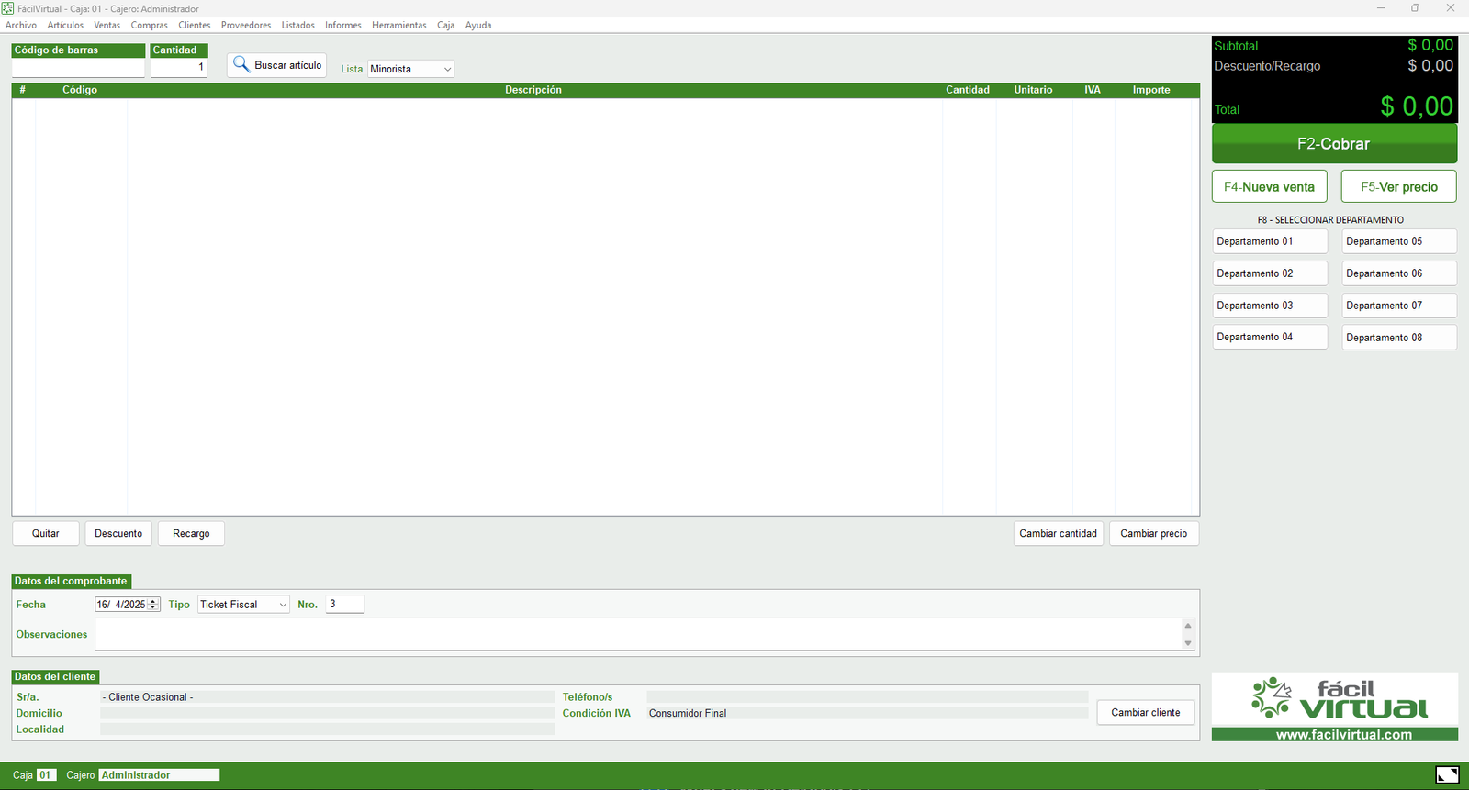Click the Código de barras input field

[78, 68]
